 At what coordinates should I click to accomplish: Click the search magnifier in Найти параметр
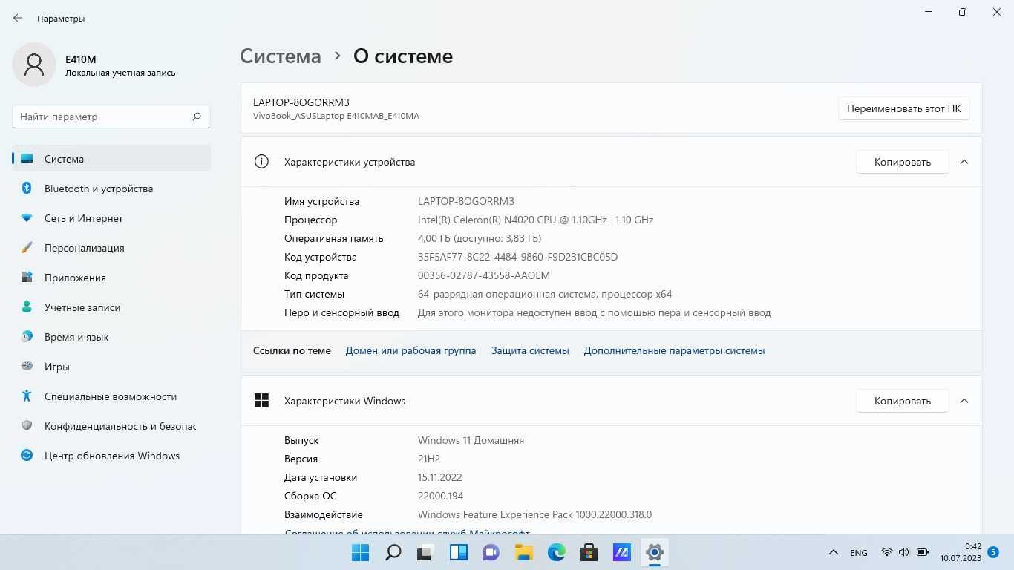(x=197, y=117)
